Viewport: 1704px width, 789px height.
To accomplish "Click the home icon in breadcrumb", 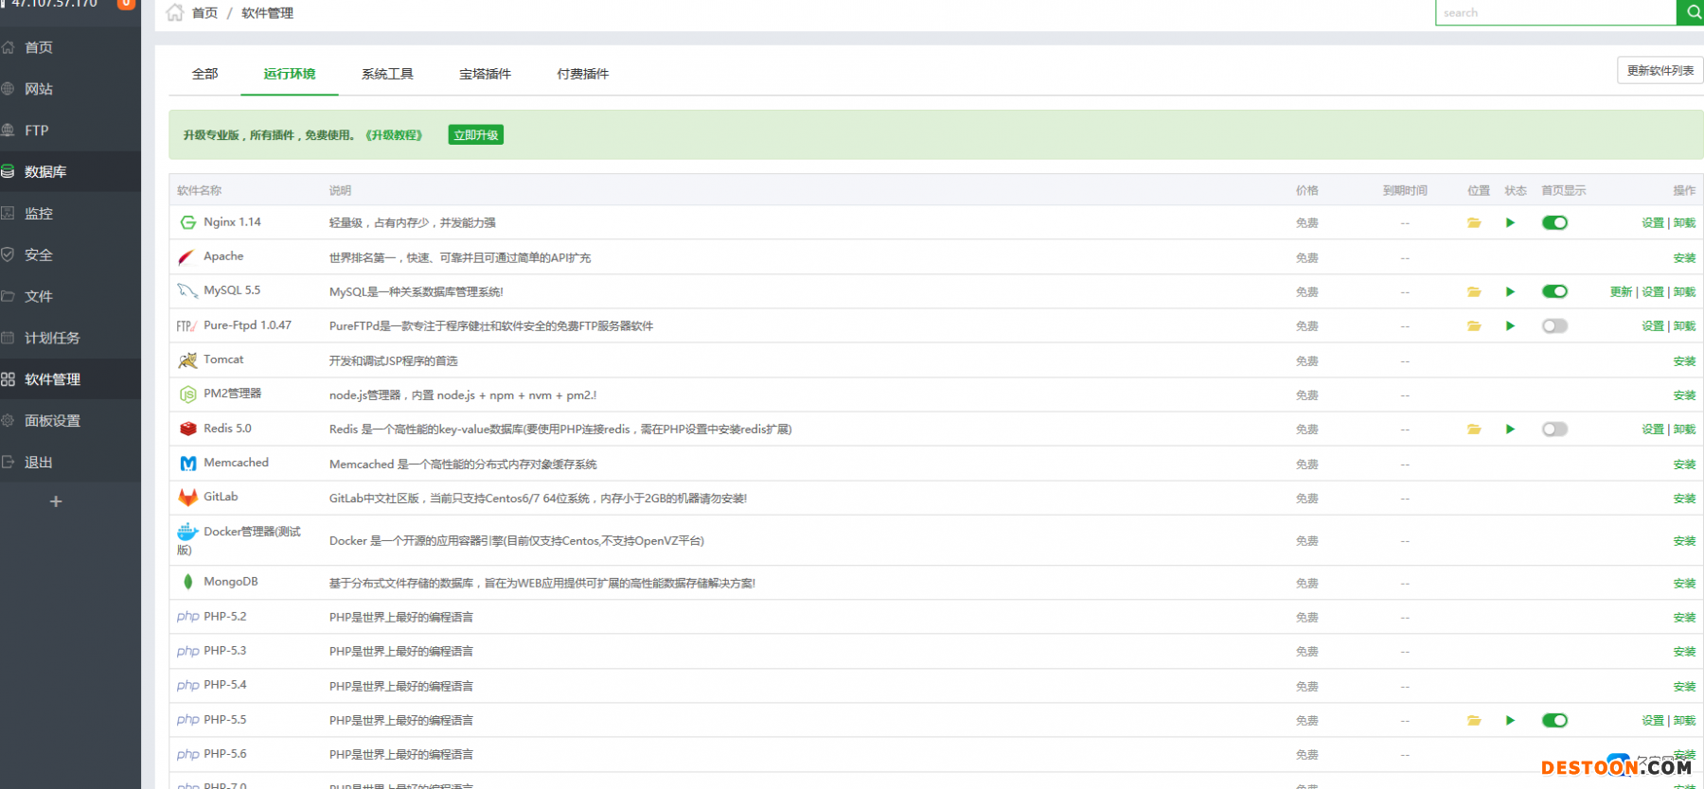I will 175,12.
